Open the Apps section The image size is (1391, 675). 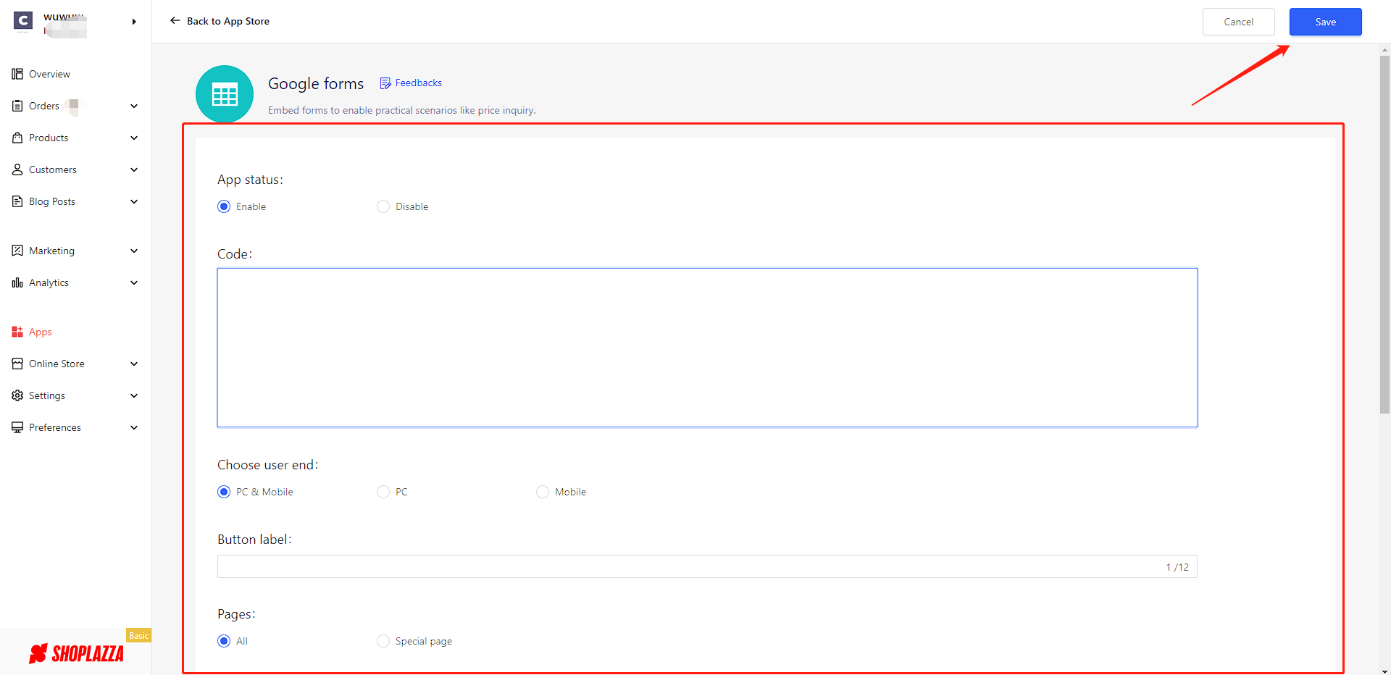pos(40,332)
